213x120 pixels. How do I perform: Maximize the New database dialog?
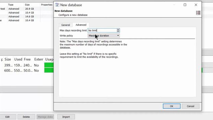(x=185, y=5)
